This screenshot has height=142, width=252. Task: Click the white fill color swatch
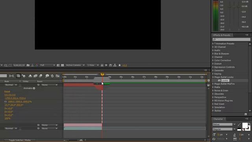click(245, 125)
